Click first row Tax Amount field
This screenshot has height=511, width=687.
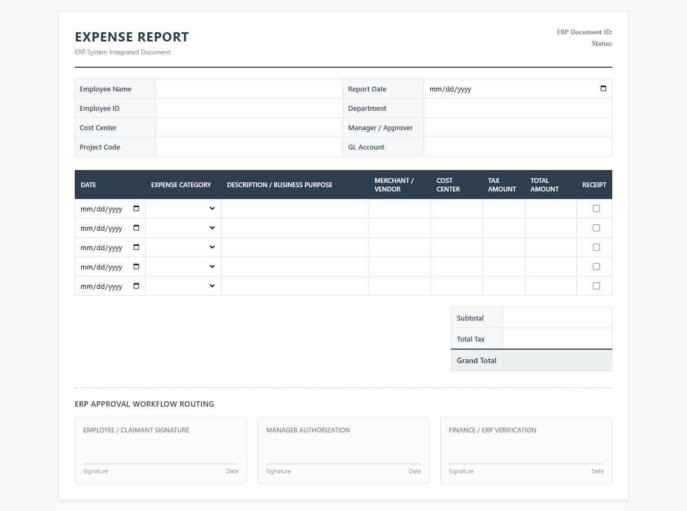(x=504, y=209)
